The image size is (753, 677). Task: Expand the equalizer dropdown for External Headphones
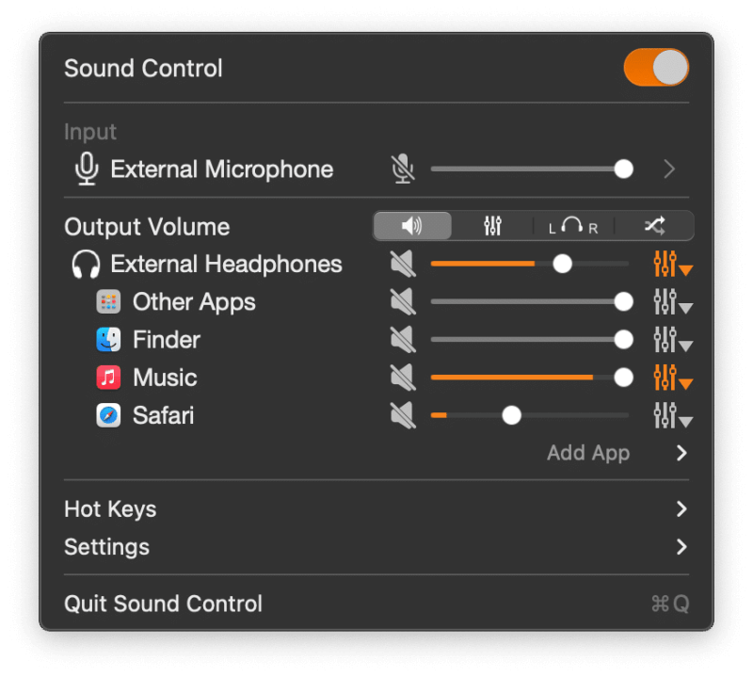tap(672, 265)
